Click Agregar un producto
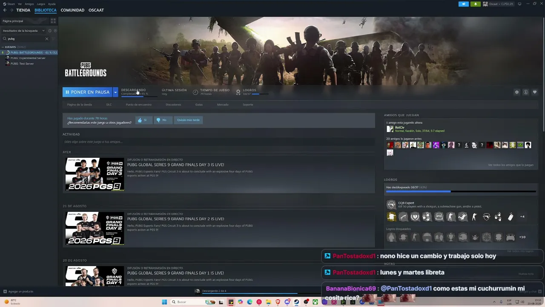545x307 pixels. tap(18, 292)
